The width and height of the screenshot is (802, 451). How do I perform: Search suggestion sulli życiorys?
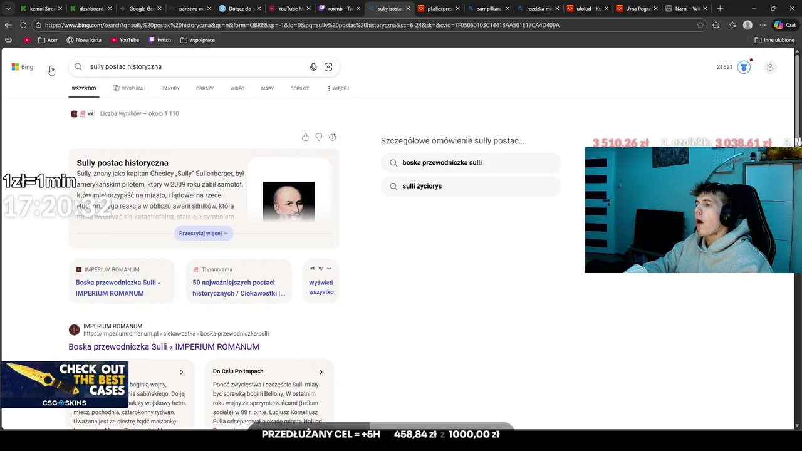coord(471,186)
